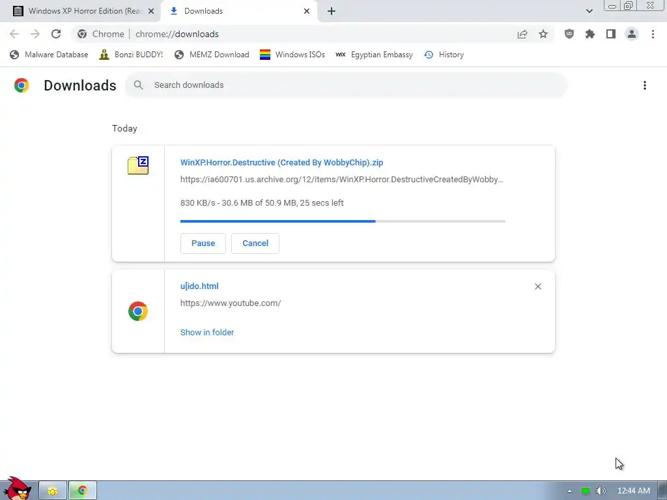
Task: Open the History bookmark
Action: 444,55
